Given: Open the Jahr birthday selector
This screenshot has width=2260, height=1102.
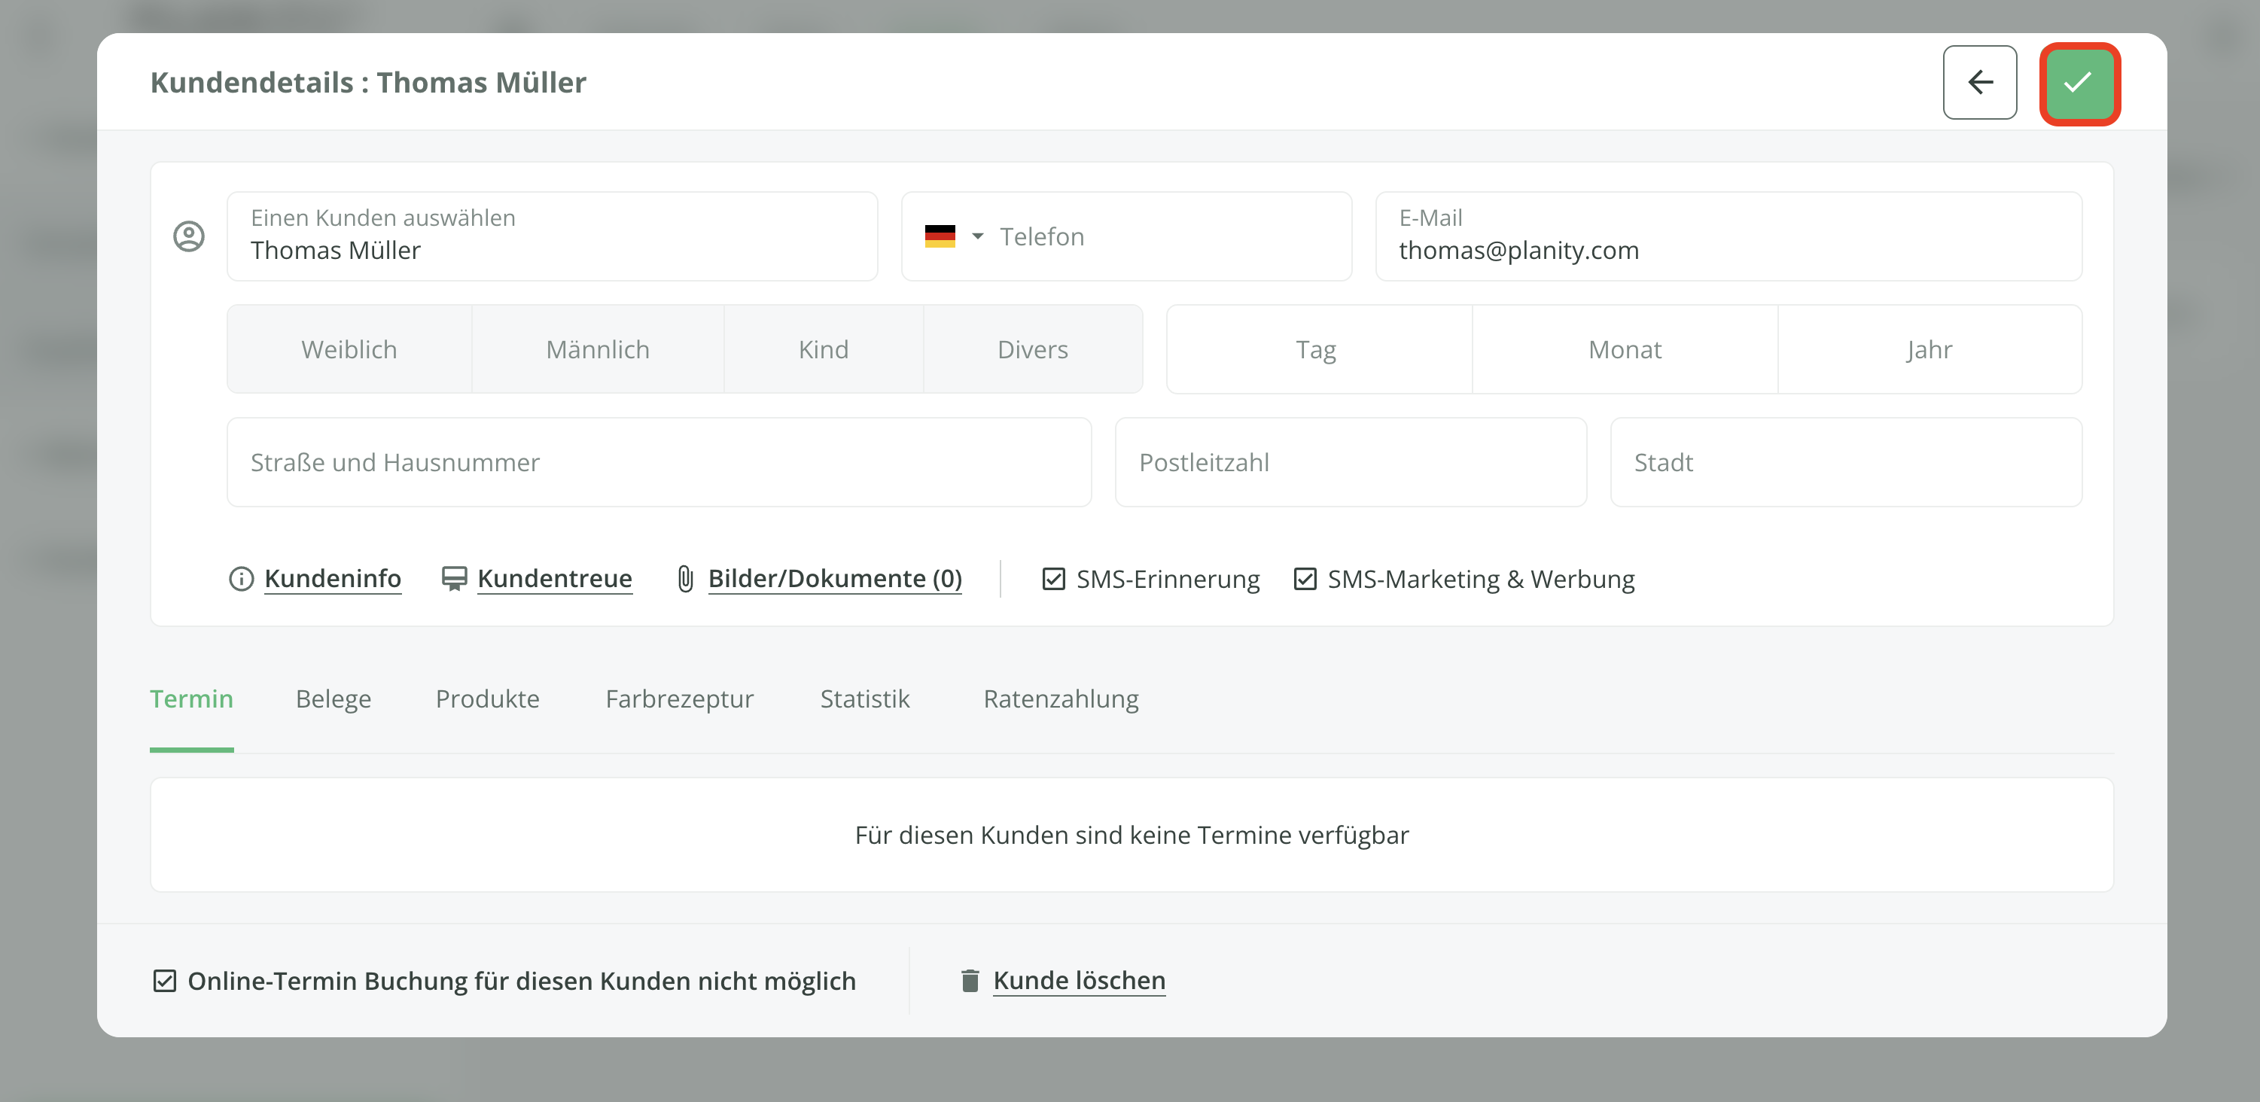Looking at the screenshot, I should 1928,349.
